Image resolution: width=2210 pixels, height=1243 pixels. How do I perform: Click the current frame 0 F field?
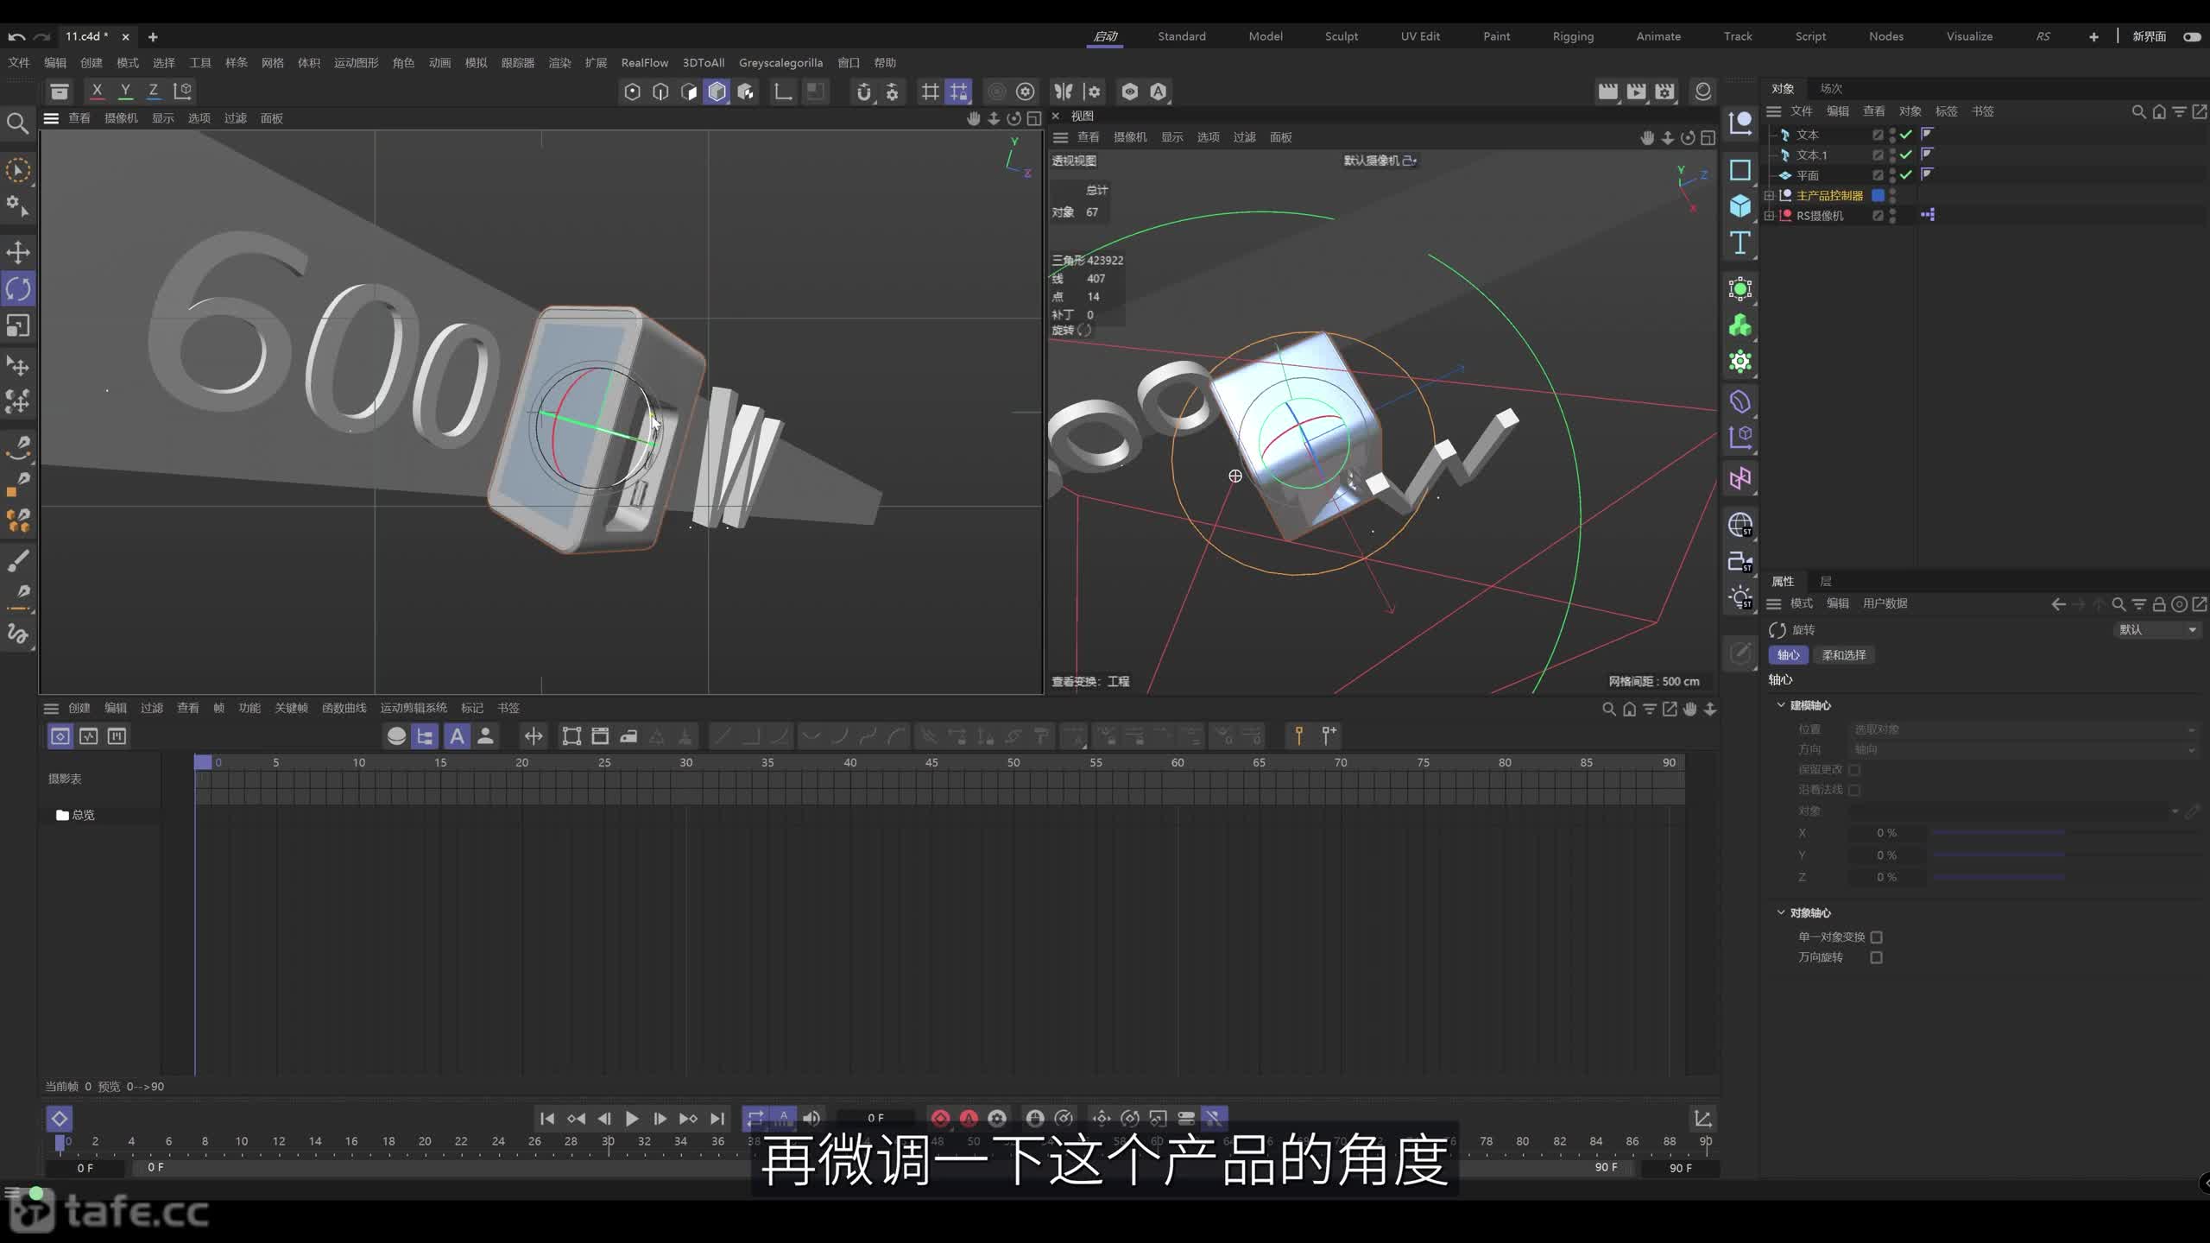[875, 1118]
